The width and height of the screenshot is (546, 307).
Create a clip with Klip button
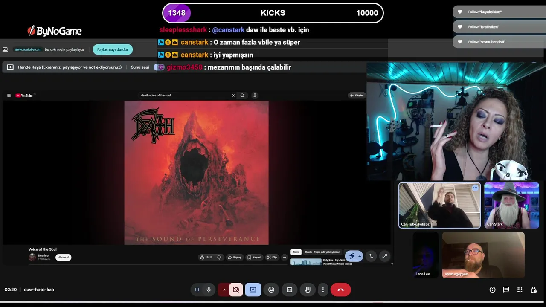pyautogui.click(x=272, y=257)
